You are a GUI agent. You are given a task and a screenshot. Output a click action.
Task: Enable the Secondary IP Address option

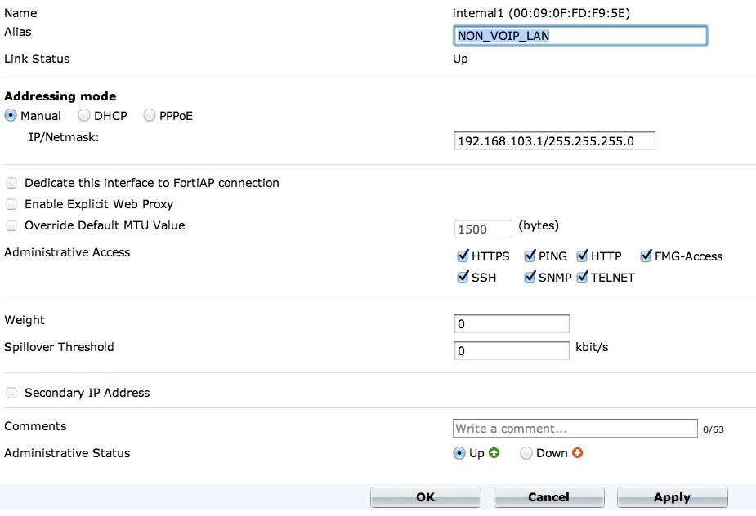[x=11, y=393]
